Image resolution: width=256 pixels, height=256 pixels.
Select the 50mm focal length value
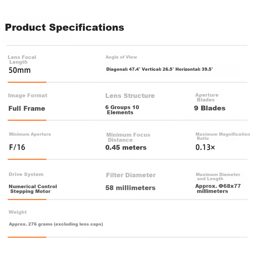20,70
